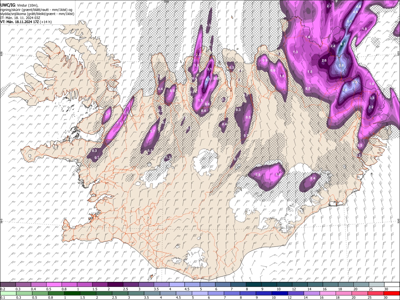Click the "VT: Mán. 18.11.2024 17Z (+14 h)" line
Image resolution: width=400 pixels, height=300 pixels.
click(x=26, y=22)
